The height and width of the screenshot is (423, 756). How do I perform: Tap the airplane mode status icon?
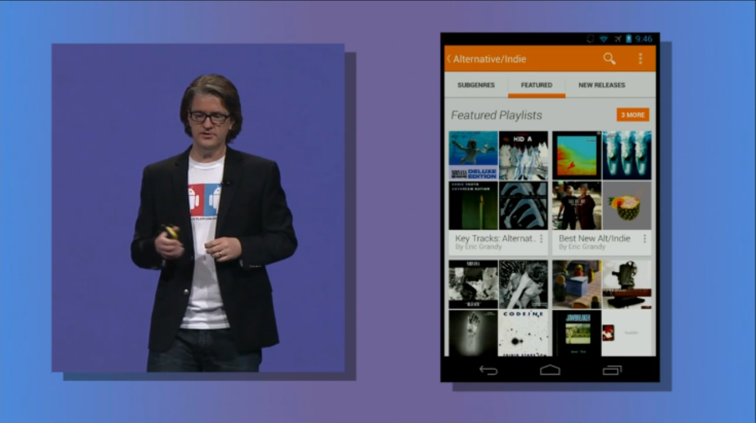(617, 39)
